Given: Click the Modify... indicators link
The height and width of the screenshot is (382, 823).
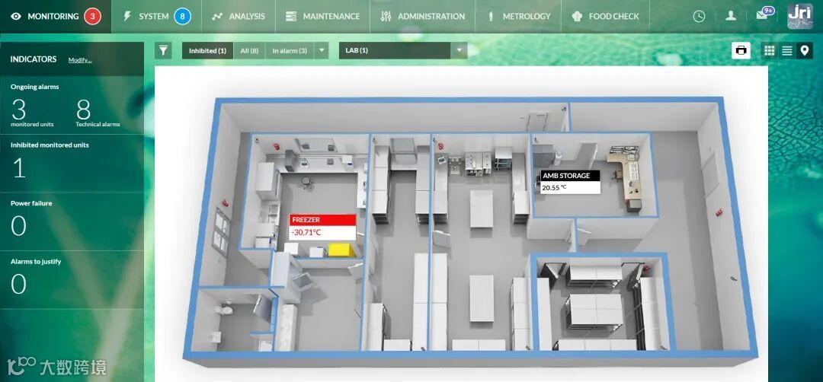Looking at the screenshot, I should coord(80,60).
